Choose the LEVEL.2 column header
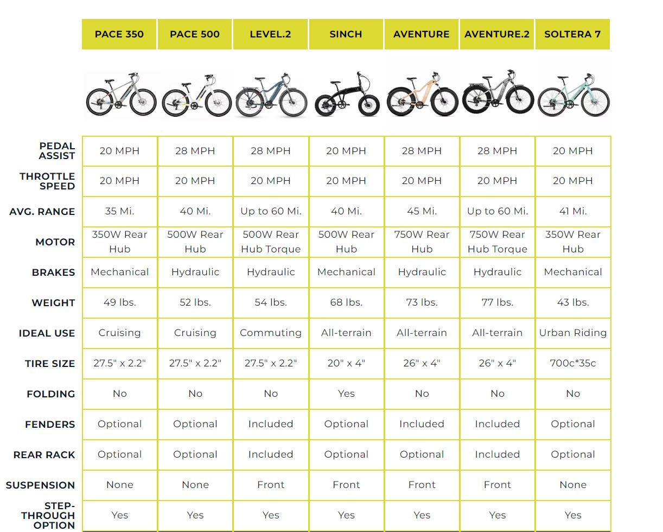Screen dimensions: 663x532 pyautogui.click(x=270, y=34)
